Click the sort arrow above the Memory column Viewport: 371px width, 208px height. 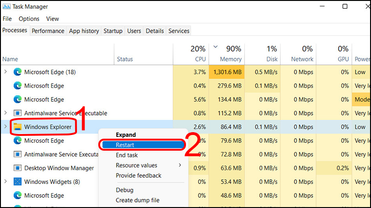215,47
